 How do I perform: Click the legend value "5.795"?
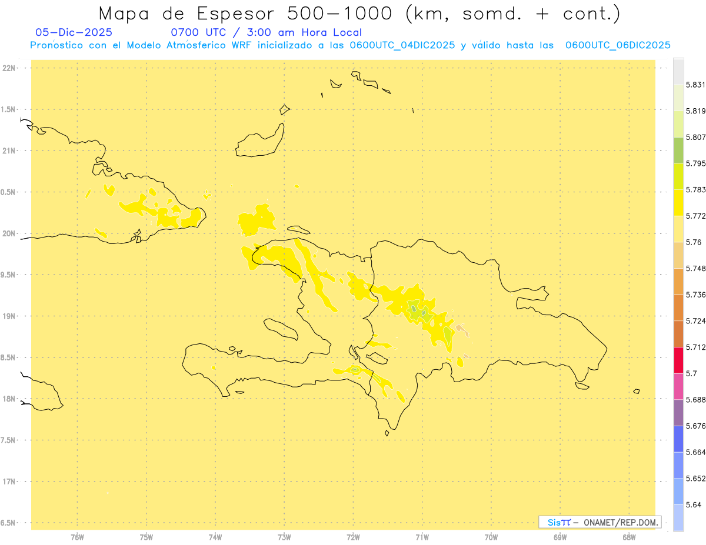[x=696, y=163]
